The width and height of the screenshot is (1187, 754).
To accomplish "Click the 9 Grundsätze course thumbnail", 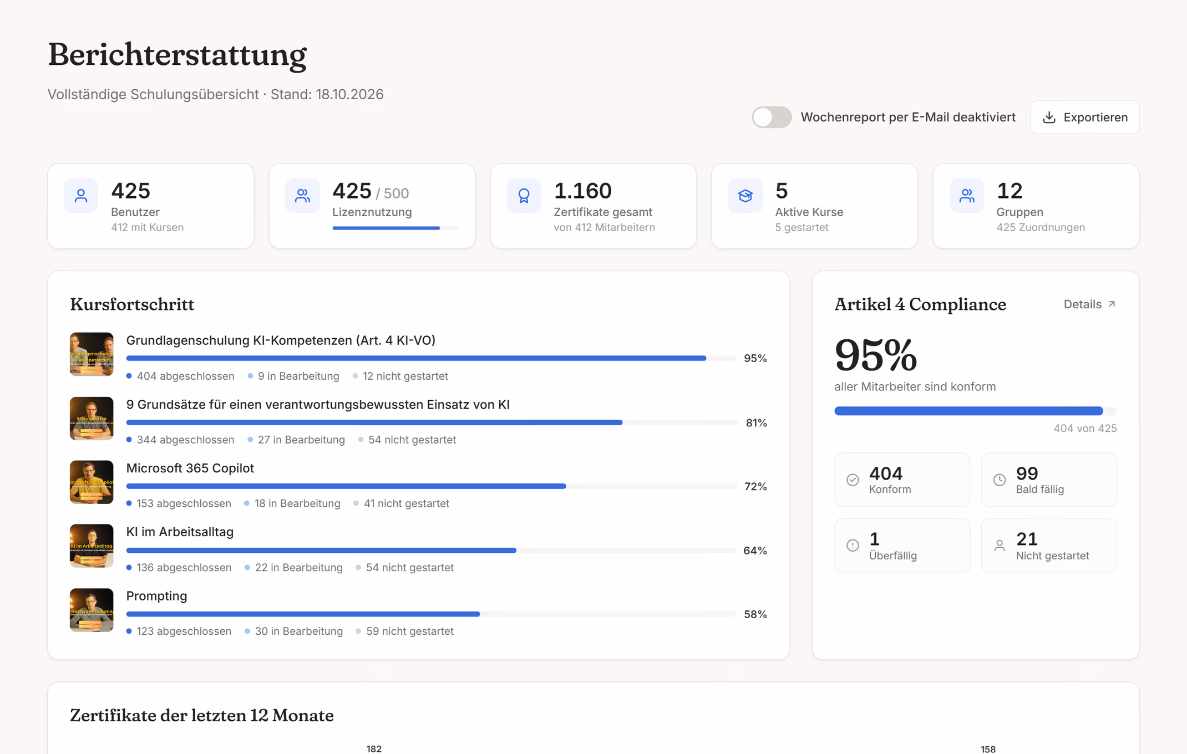I will click(92, 419).
